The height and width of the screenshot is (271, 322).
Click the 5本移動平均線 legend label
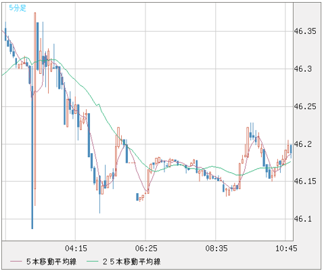[x=51, y=262]
